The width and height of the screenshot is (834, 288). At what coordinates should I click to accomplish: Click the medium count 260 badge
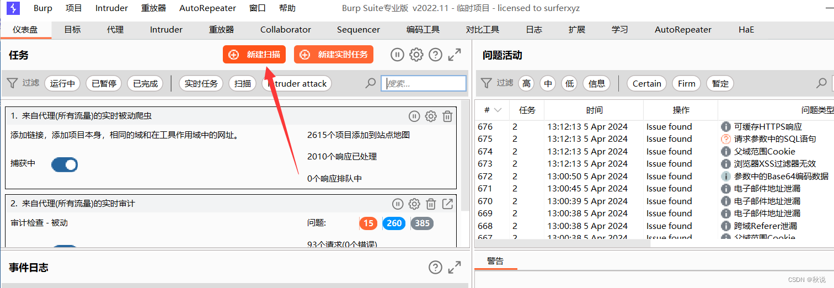[394, 223]
